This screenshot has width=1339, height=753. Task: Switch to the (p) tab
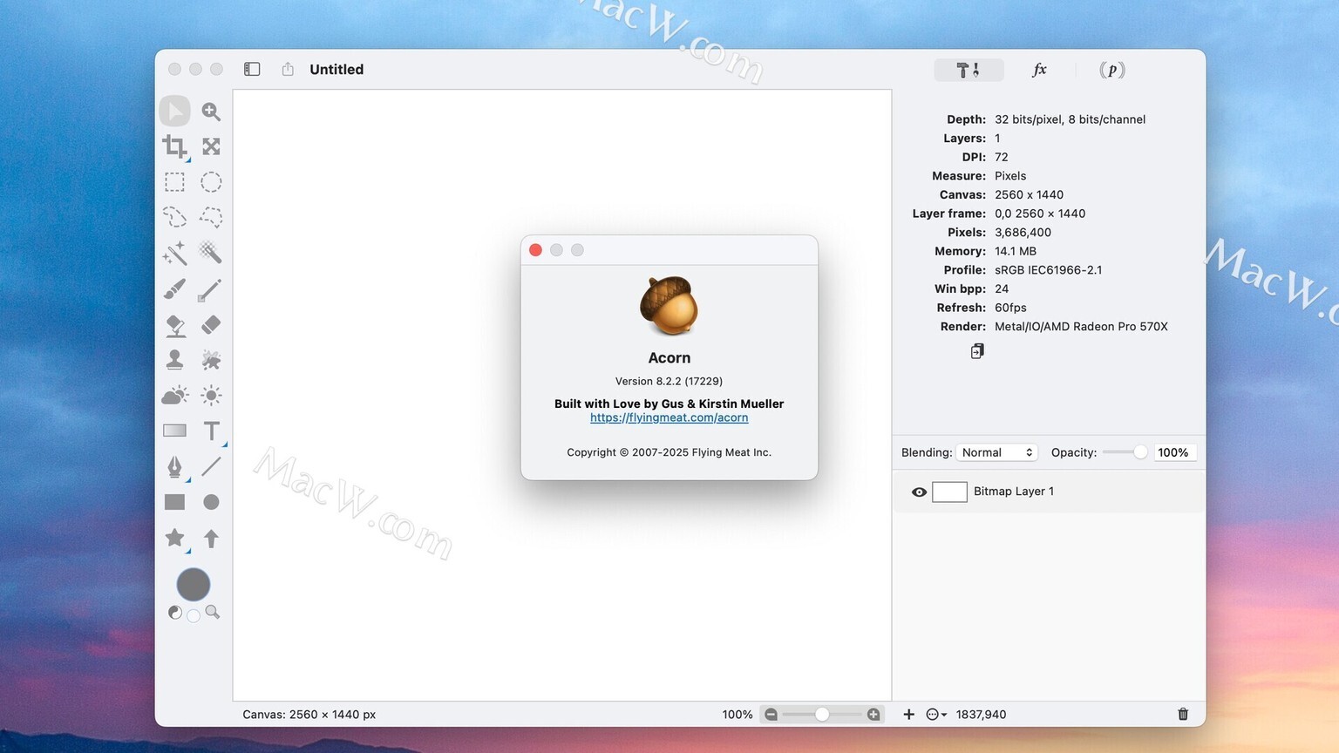(x=1111, y=70)
